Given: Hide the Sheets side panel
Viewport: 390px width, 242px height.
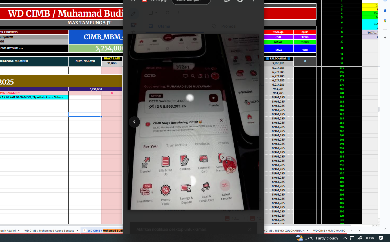Looking at the screenshot, I should pos(385,228).
